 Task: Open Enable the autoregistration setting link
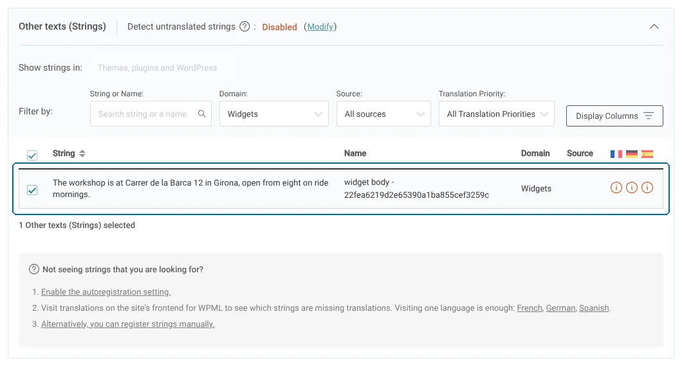(106, 292)
